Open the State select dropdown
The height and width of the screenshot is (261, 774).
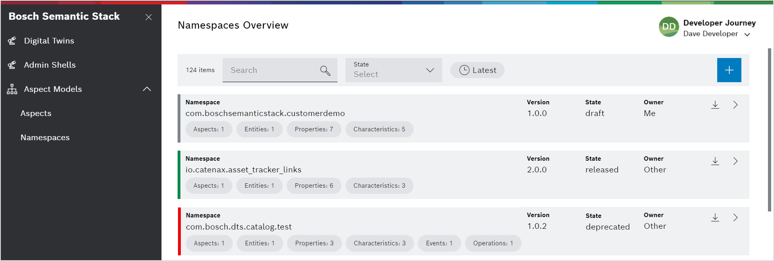click(393, 70)
